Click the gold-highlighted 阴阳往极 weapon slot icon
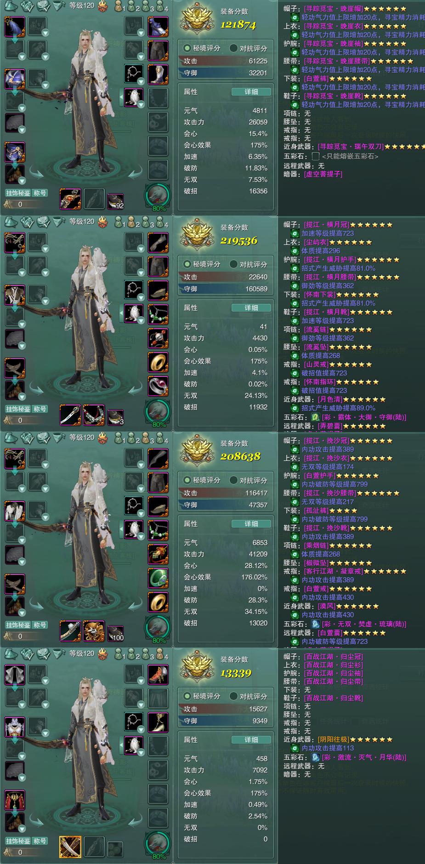 [x=70, y=847]
